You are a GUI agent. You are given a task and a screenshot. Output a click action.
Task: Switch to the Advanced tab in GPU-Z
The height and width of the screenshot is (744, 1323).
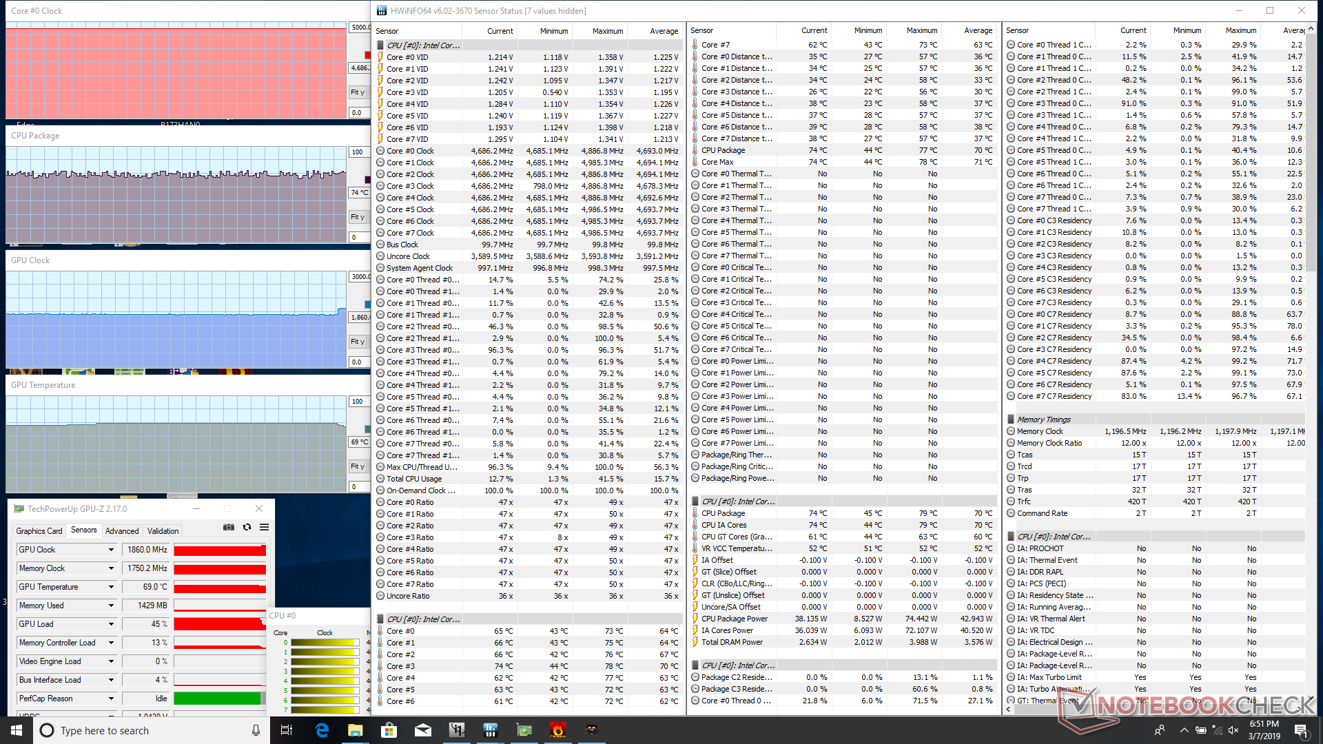pos(122,531)
